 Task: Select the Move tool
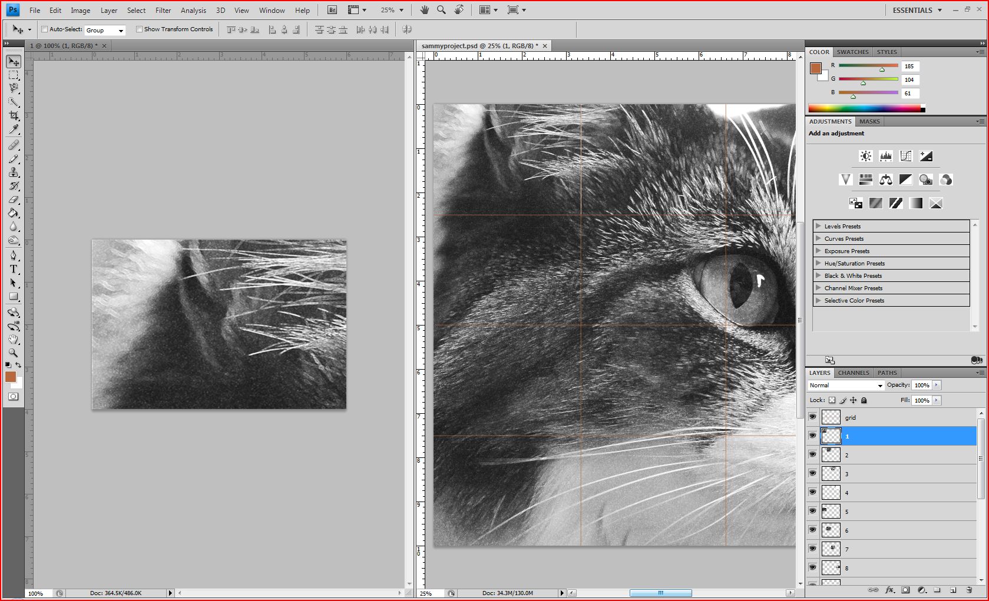coord(14,62)
